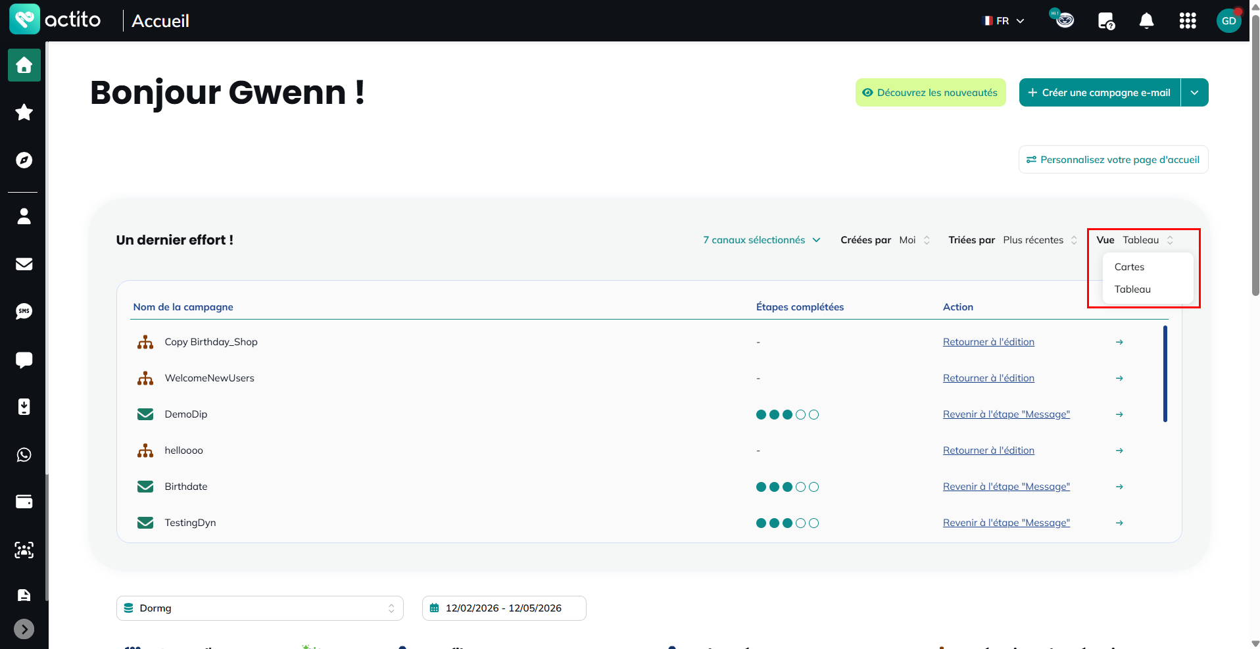Click the arrow icon on Copy Birthday_Shop row

click(1119, 342)
